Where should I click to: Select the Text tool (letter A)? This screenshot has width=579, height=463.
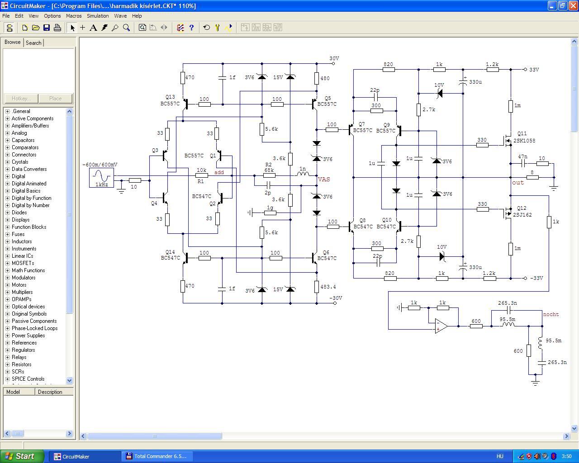pos(93,28)
